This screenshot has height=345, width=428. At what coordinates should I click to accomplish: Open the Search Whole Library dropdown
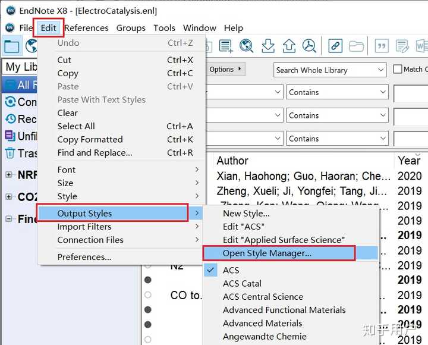click(330, 70)
